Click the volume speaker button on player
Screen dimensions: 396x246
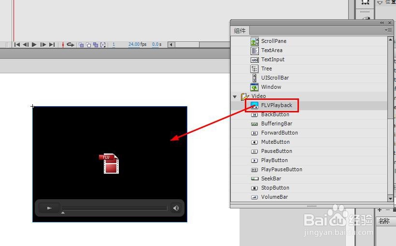point(176,208)
